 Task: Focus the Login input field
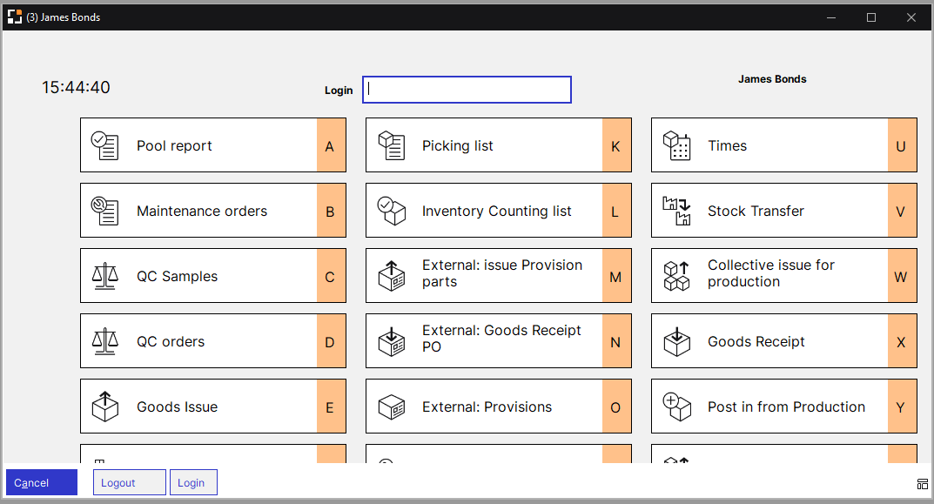click(x=467, y=90)
